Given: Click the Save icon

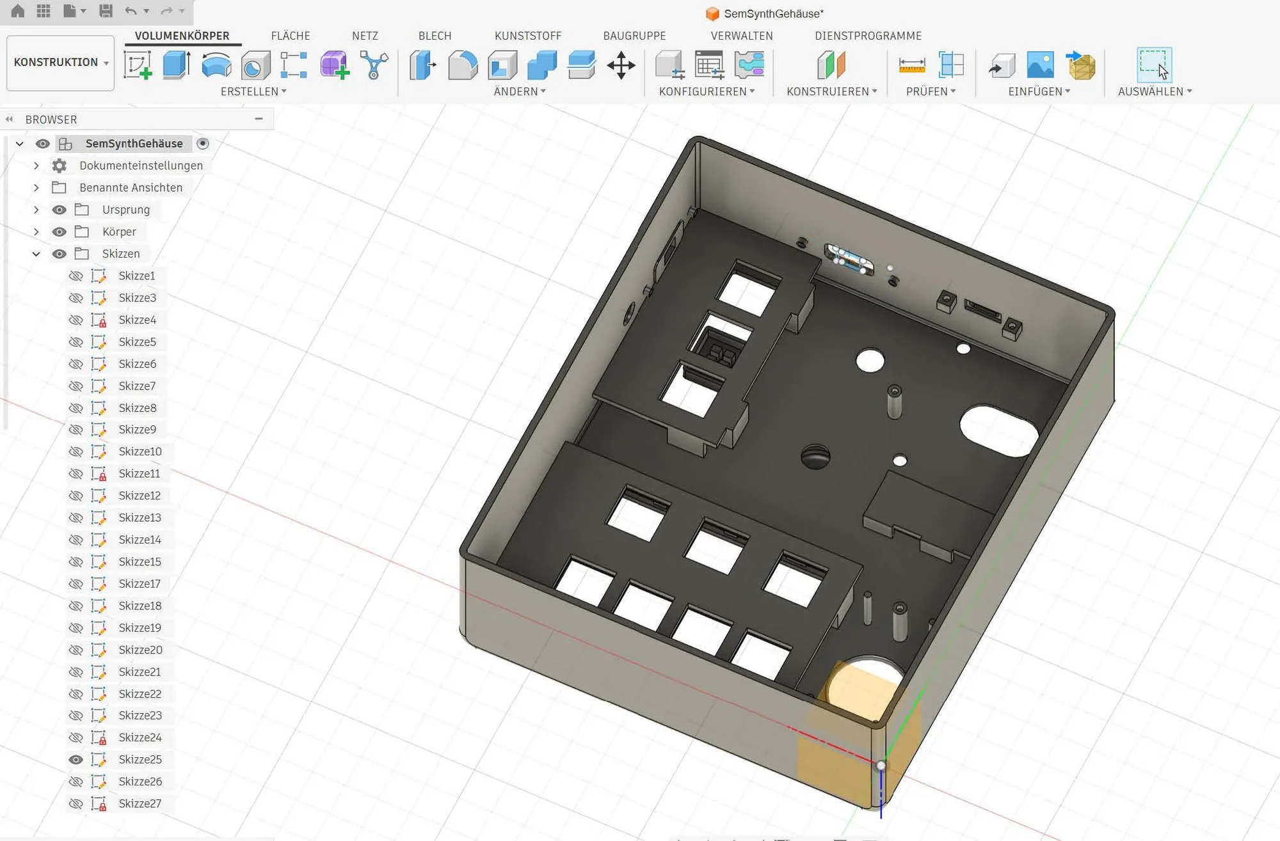Looking at the screenshot, I should (x=106, y=11).
